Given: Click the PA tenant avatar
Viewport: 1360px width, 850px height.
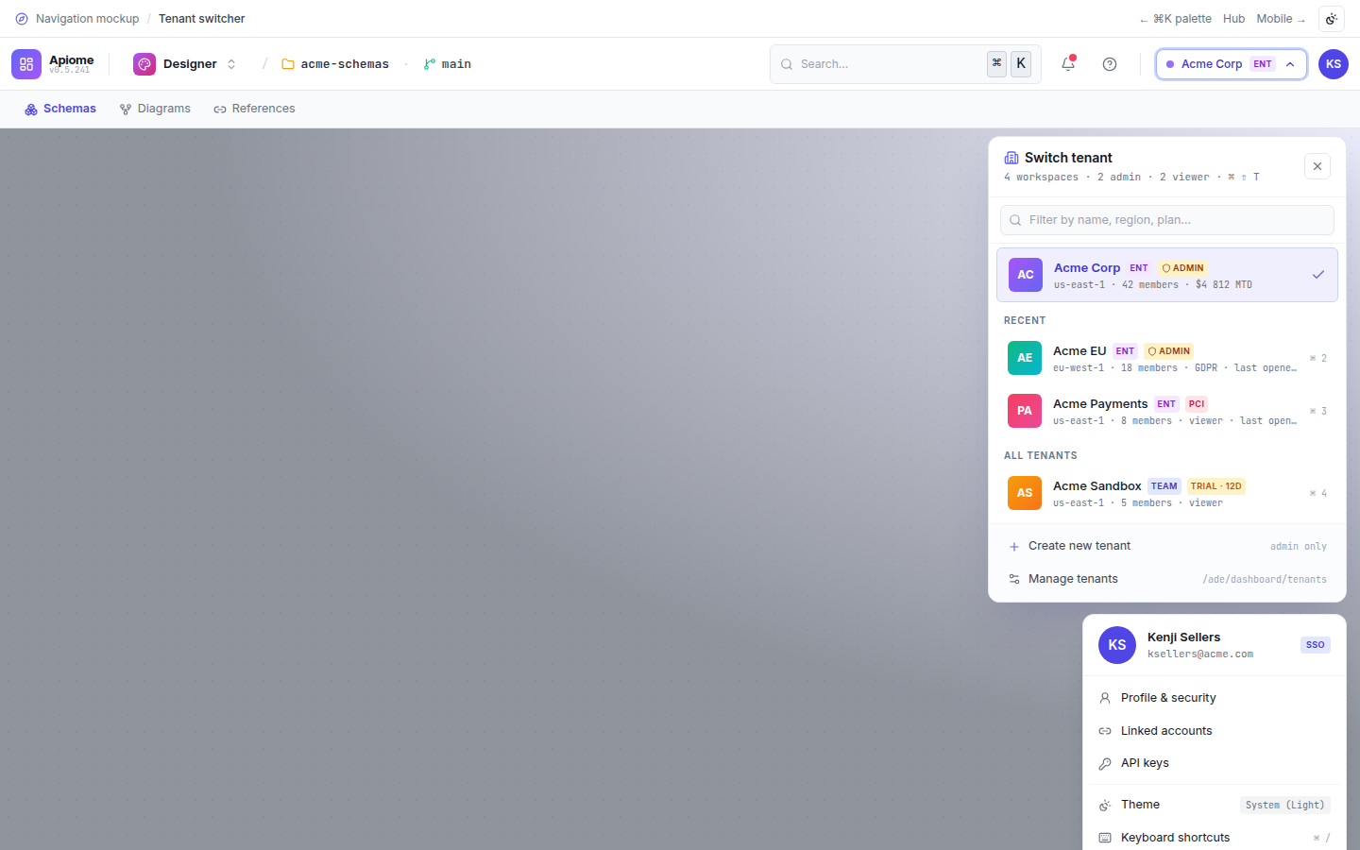Looking at the screenshot, I should click(1025, 411).
